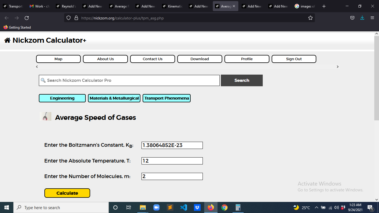Go back to previous page
Screen dimensions: 379x213
(7, 18)
